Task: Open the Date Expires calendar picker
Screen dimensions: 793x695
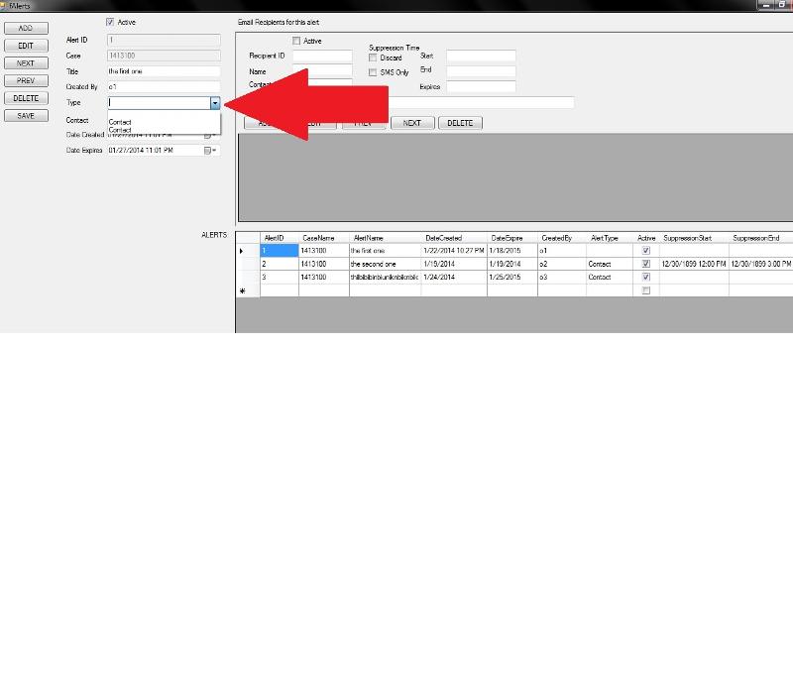Action: click(208, 151)
